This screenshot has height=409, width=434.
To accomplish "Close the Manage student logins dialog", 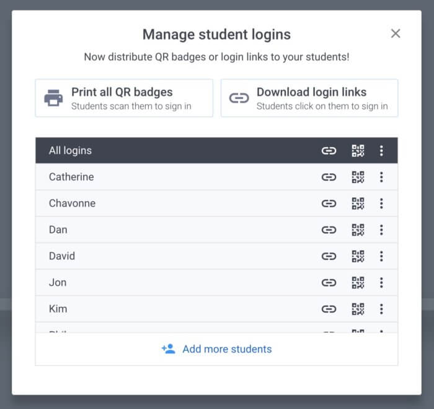I will tap(396, 33).
